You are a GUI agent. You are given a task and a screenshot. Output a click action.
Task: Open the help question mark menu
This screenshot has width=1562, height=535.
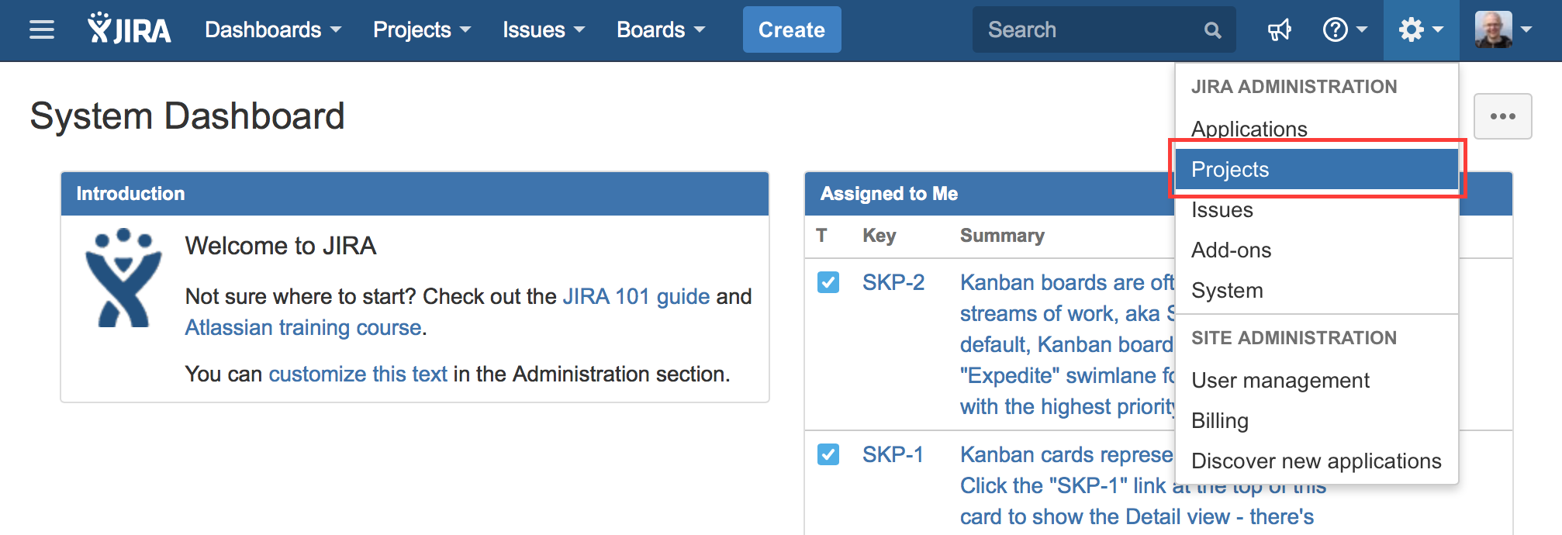[1344, 30]
